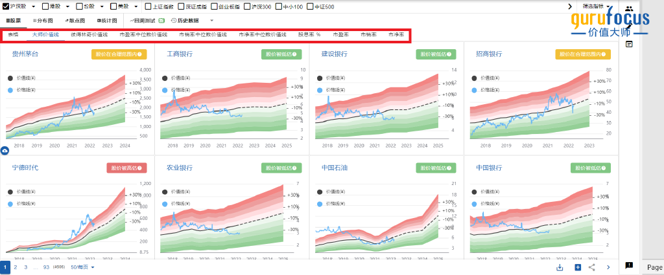Open the users icon in right sidebar
This screenshot has width=664, height=275.
[629, 8]
